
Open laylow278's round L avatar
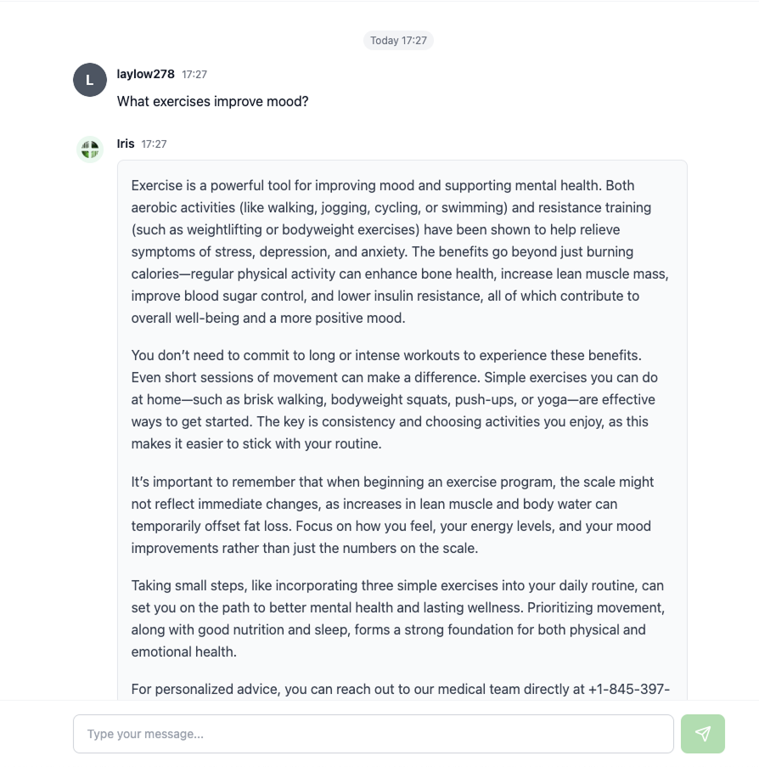(90, 80)
